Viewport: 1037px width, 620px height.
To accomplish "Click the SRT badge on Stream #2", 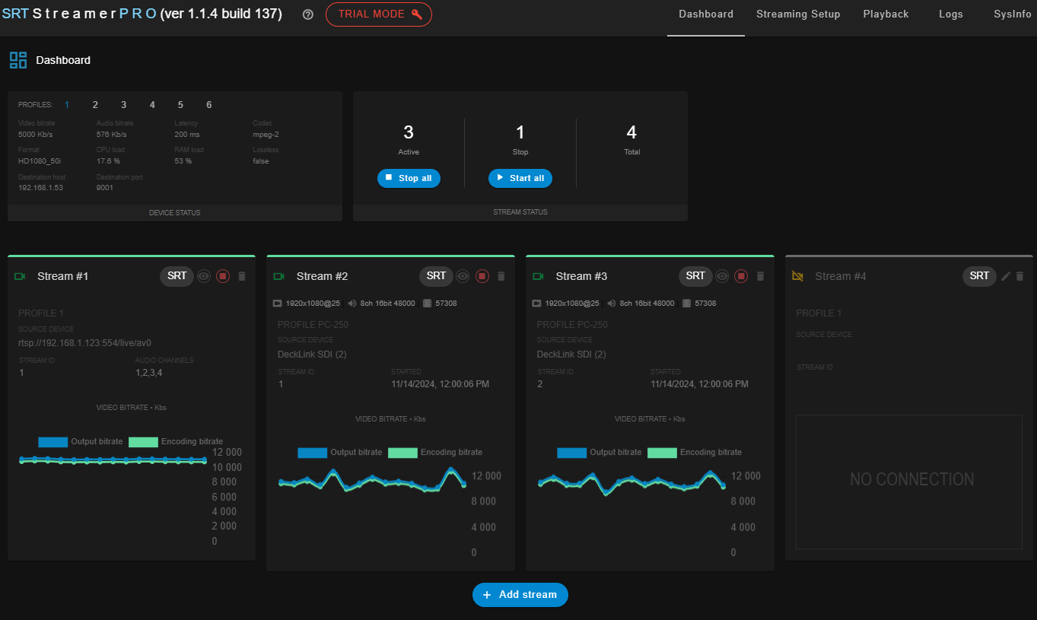I will tap(436, 276).
